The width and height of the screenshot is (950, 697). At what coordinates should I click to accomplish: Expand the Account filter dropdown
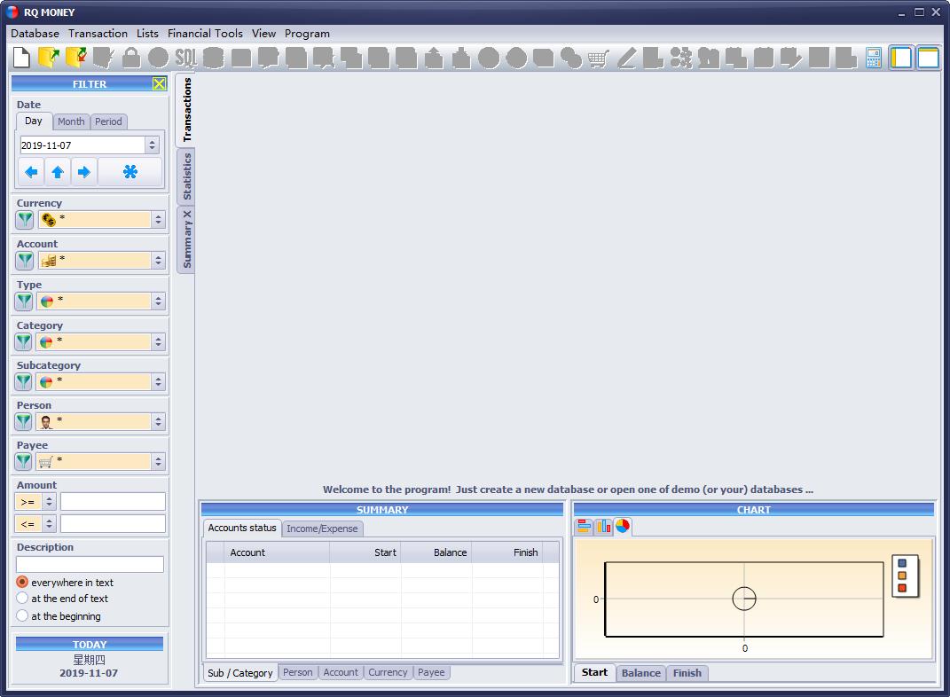(x=159, y=261)
